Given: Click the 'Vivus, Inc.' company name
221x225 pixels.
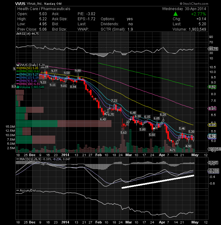Looking at the screenshot, I should 35,3.
